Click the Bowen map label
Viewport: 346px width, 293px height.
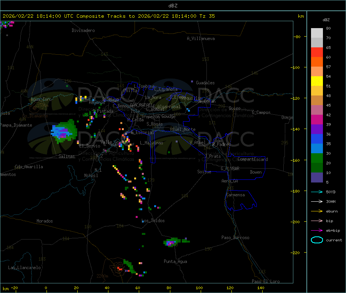256,172
